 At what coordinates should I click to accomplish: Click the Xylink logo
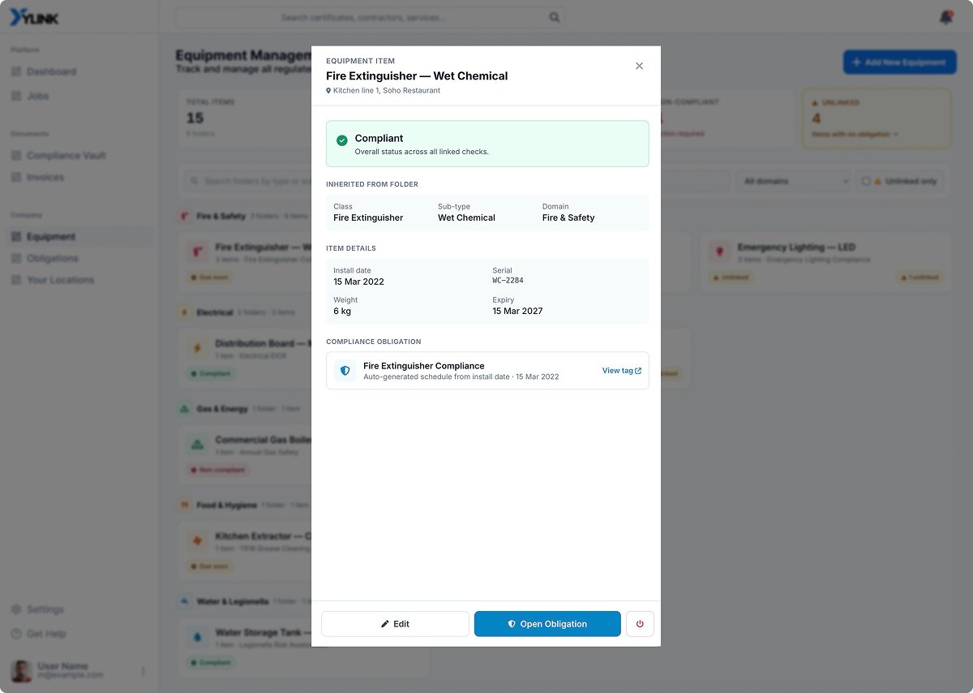(35, 18)
